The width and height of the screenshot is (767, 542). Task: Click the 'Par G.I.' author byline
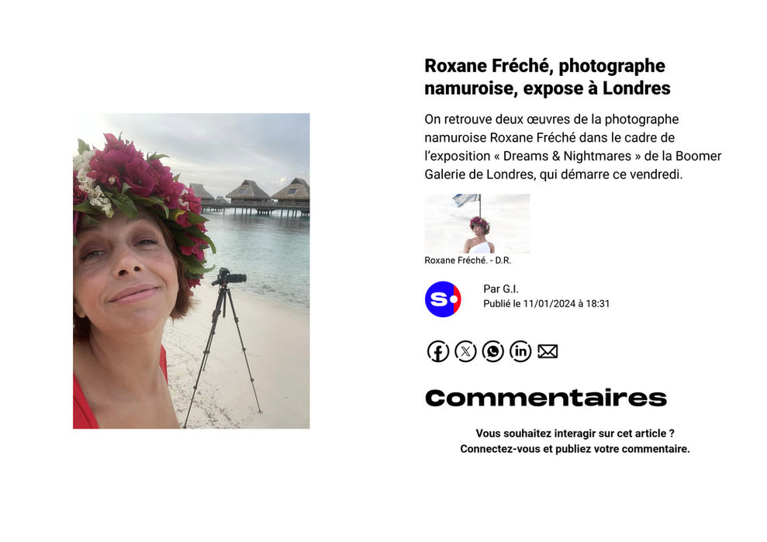tap(500, 289)
